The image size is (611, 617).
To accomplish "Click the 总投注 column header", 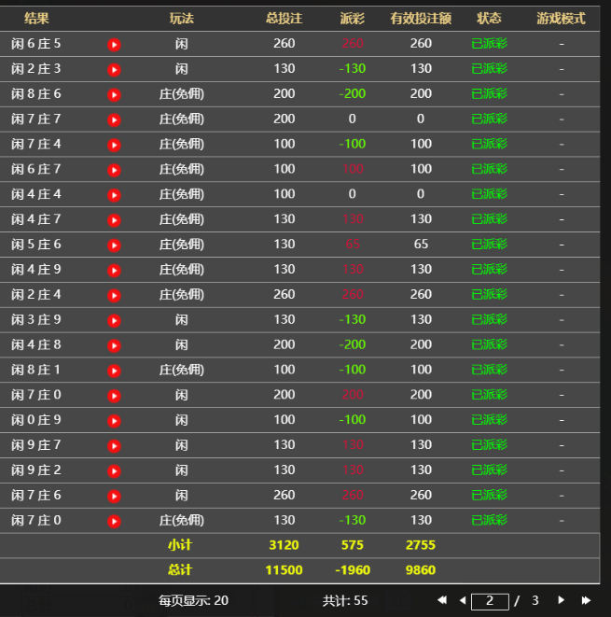I will pyautogui.click(x=285, y=19).
